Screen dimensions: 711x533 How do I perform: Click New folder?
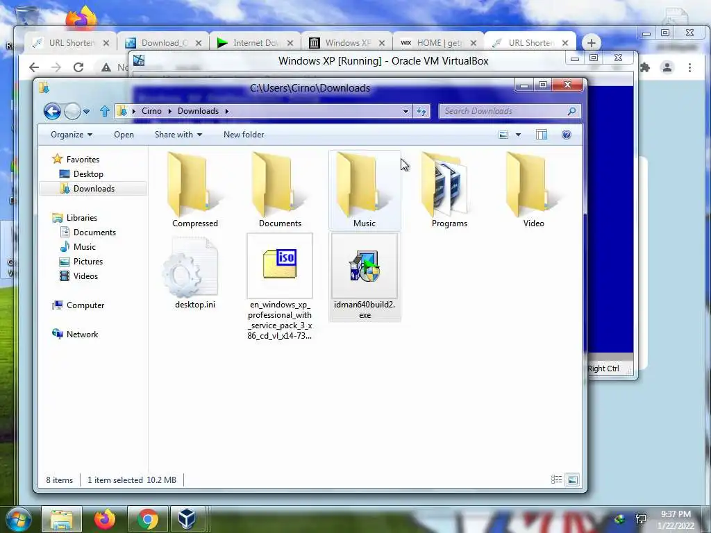pos(244,135)
